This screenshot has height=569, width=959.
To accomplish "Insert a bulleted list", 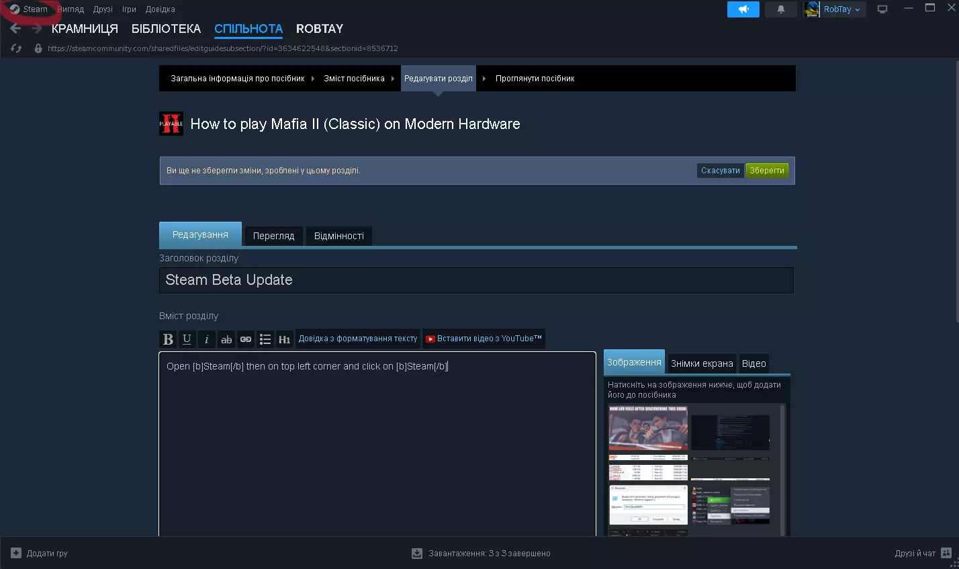I will (x=265, y=339).
